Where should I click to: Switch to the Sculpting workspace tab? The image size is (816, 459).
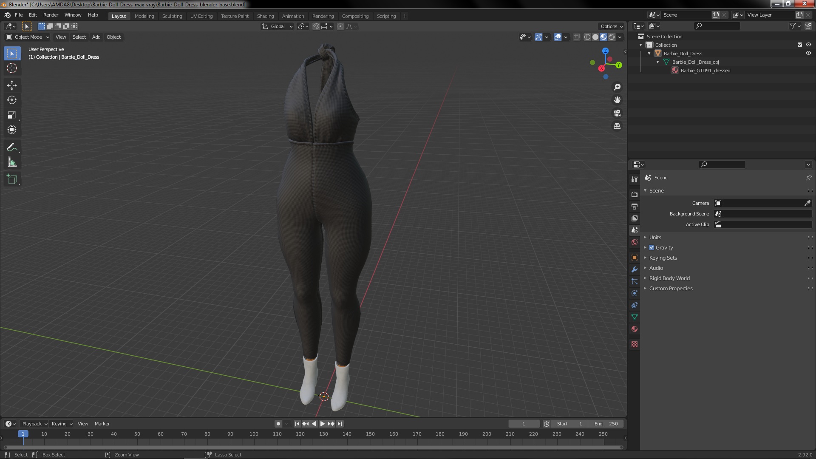point(172,16)
